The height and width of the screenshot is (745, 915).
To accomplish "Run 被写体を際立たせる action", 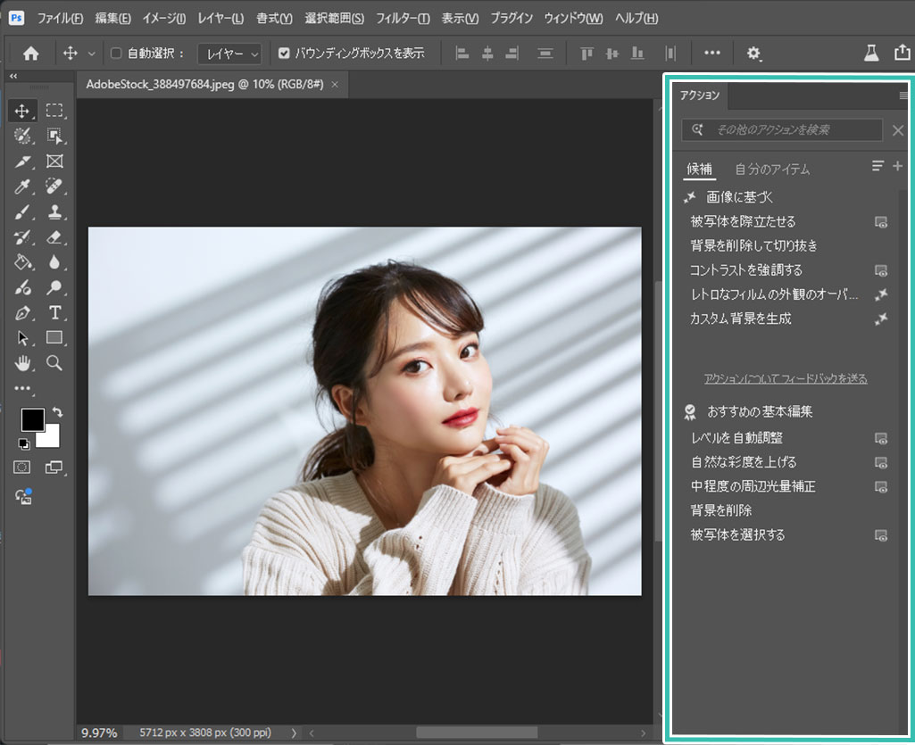I will point(788,221).
